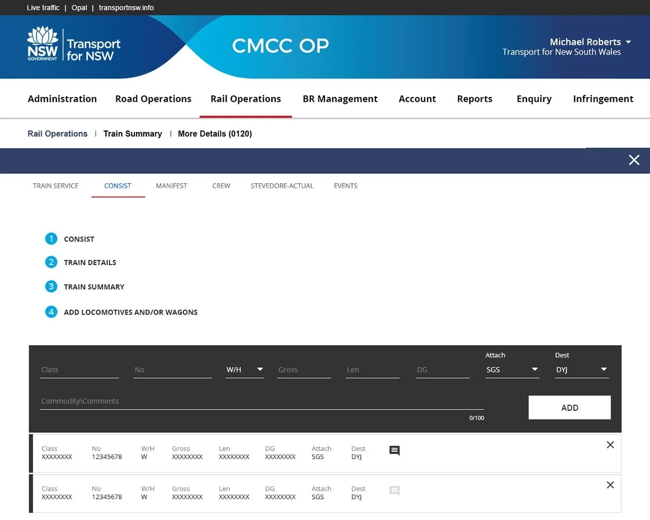Click the CMCC OP title
This screenshot has height=520, width=650.
click(x=280, y=45)
